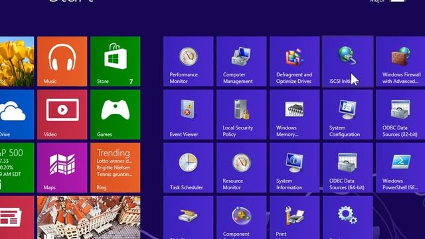Open the Maps tile
This screenshot has width=425, height=239.
62,168
